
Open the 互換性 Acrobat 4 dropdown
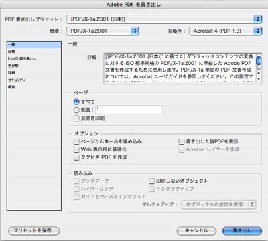pyautogui.click(x=225, y=31)
